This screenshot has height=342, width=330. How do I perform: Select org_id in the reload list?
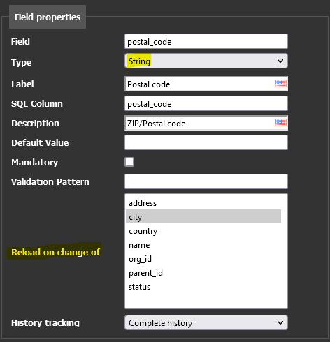tap(203, 259)
